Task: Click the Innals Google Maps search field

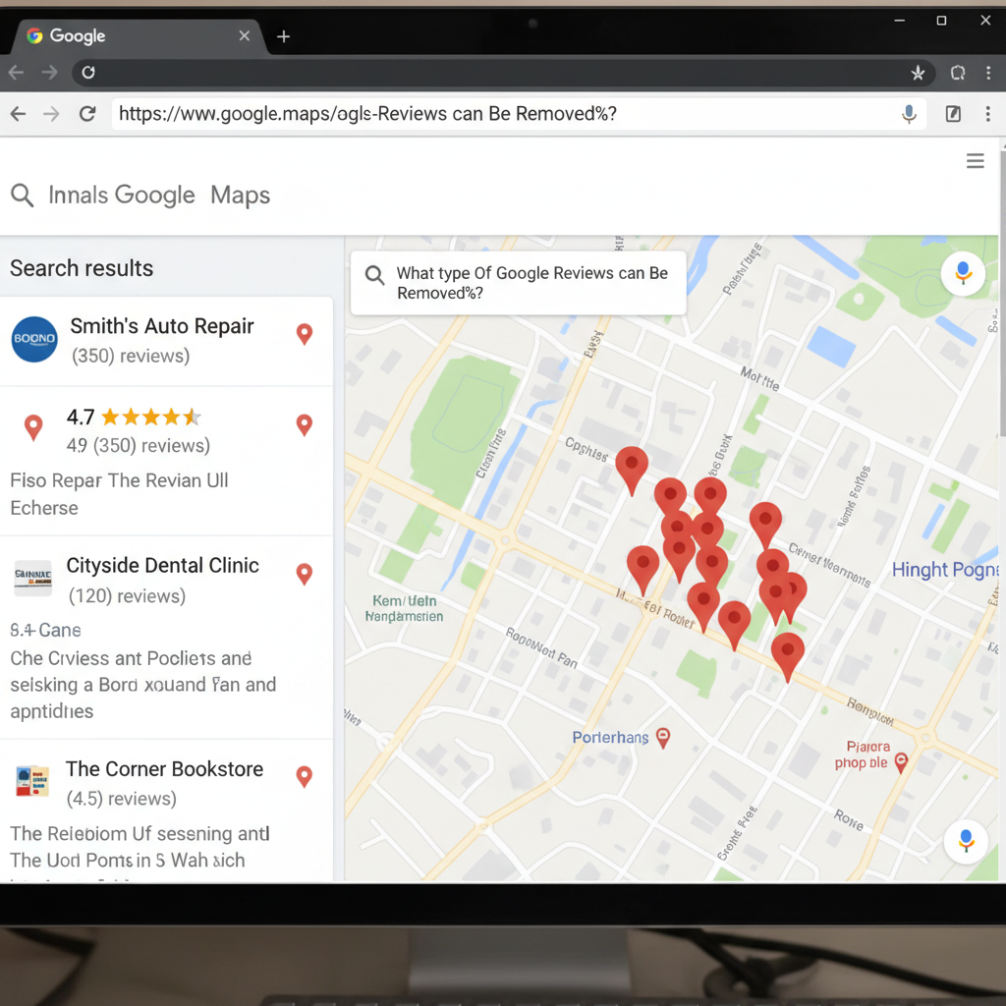Action: click(159, 196)
